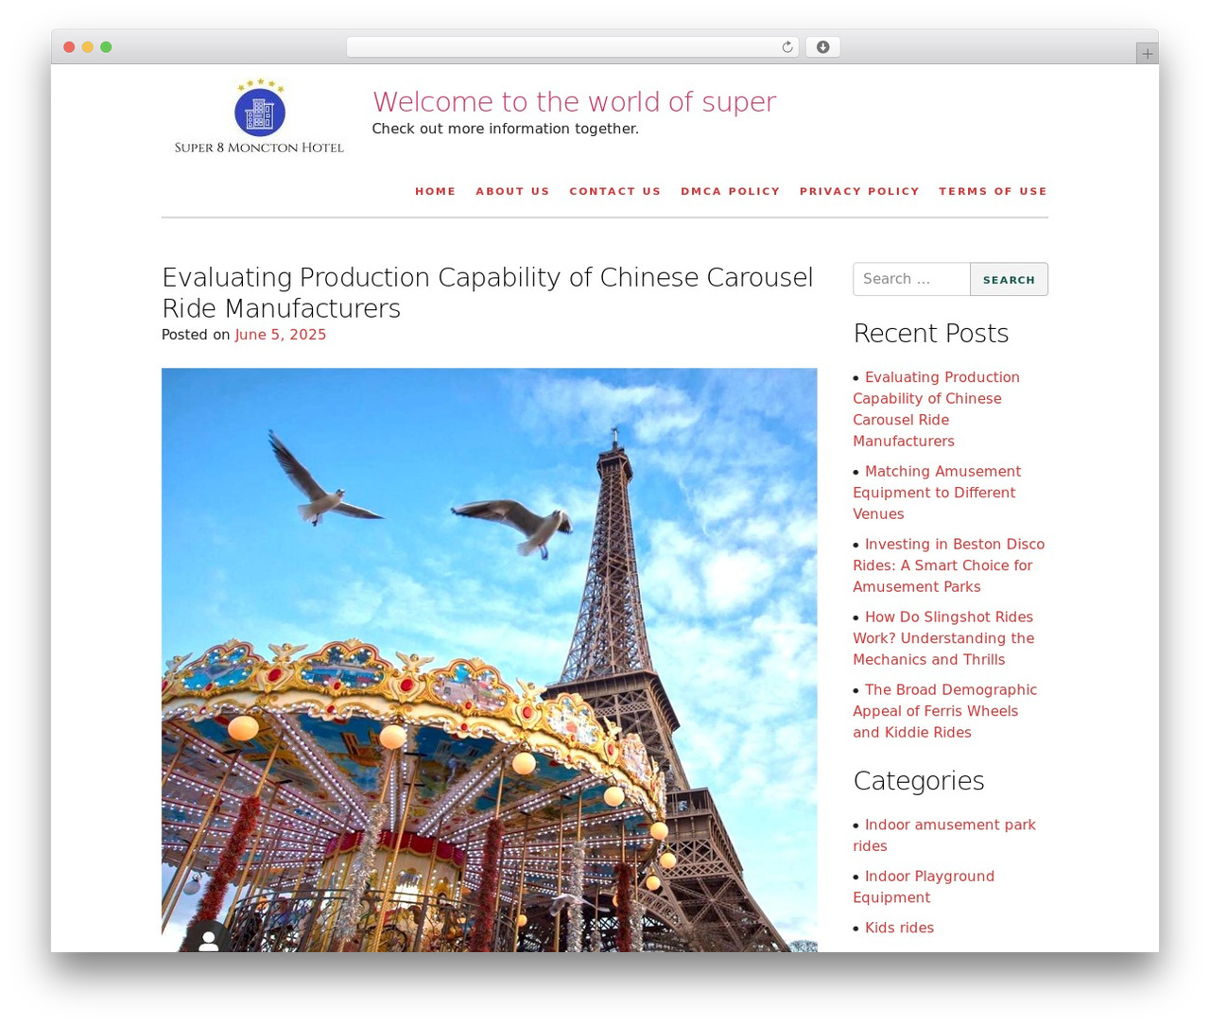1210x1025 pixels.
Task: Open 'How Do Slingshot Rides Work?' post
Action: (943, 638)
